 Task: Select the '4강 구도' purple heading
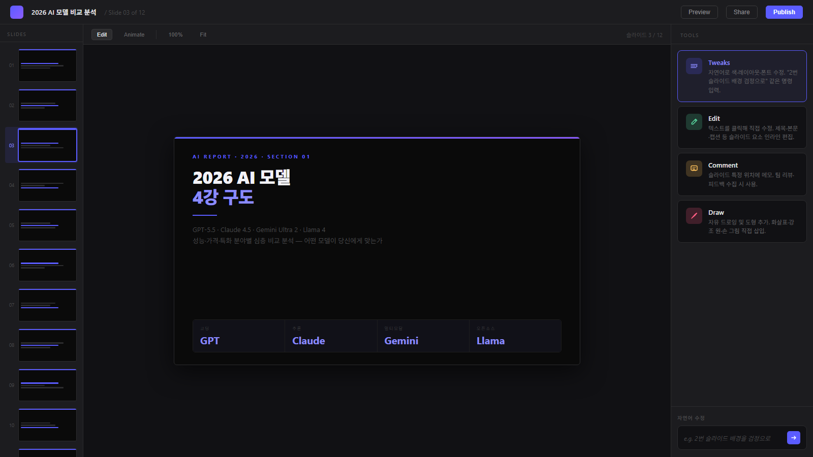pyautogui.click(x=223, y=197)
